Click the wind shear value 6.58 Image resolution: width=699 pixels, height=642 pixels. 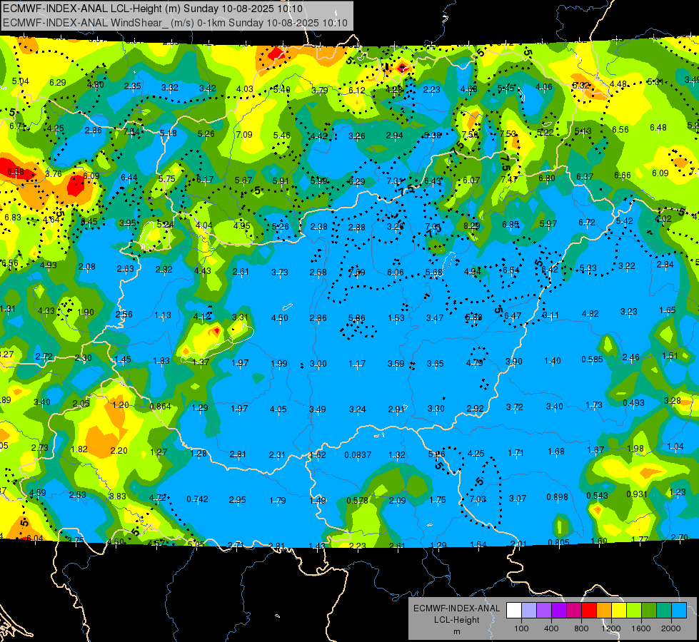point(16,171)
